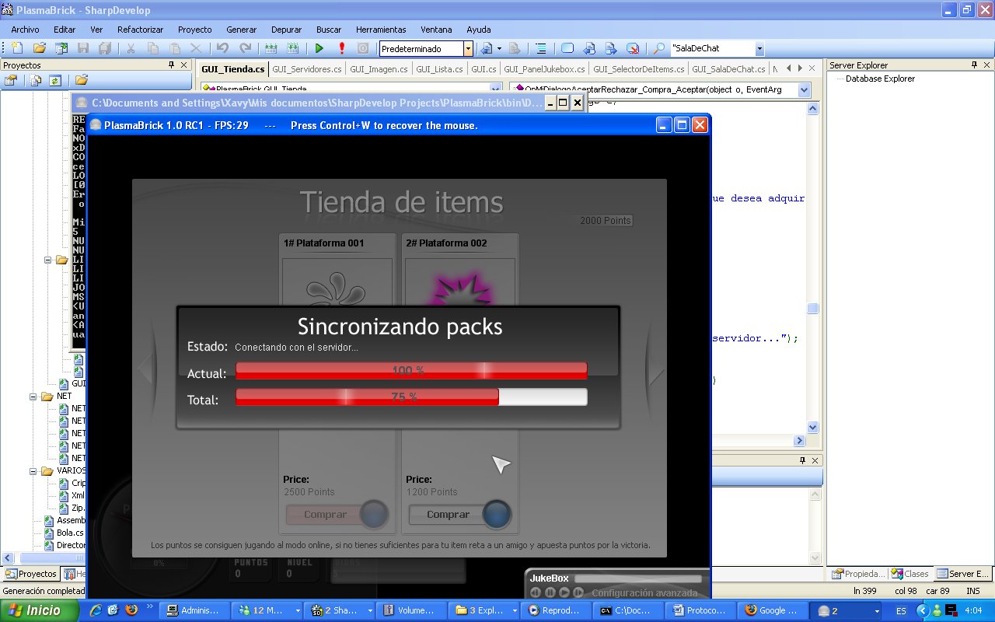The height and width of the screenshot is (622, 995).
Task: Pause the JukeBox playback
Action: coord(550,592)
